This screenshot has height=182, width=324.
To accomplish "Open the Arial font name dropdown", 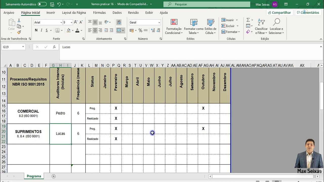I will click(61, 22).
